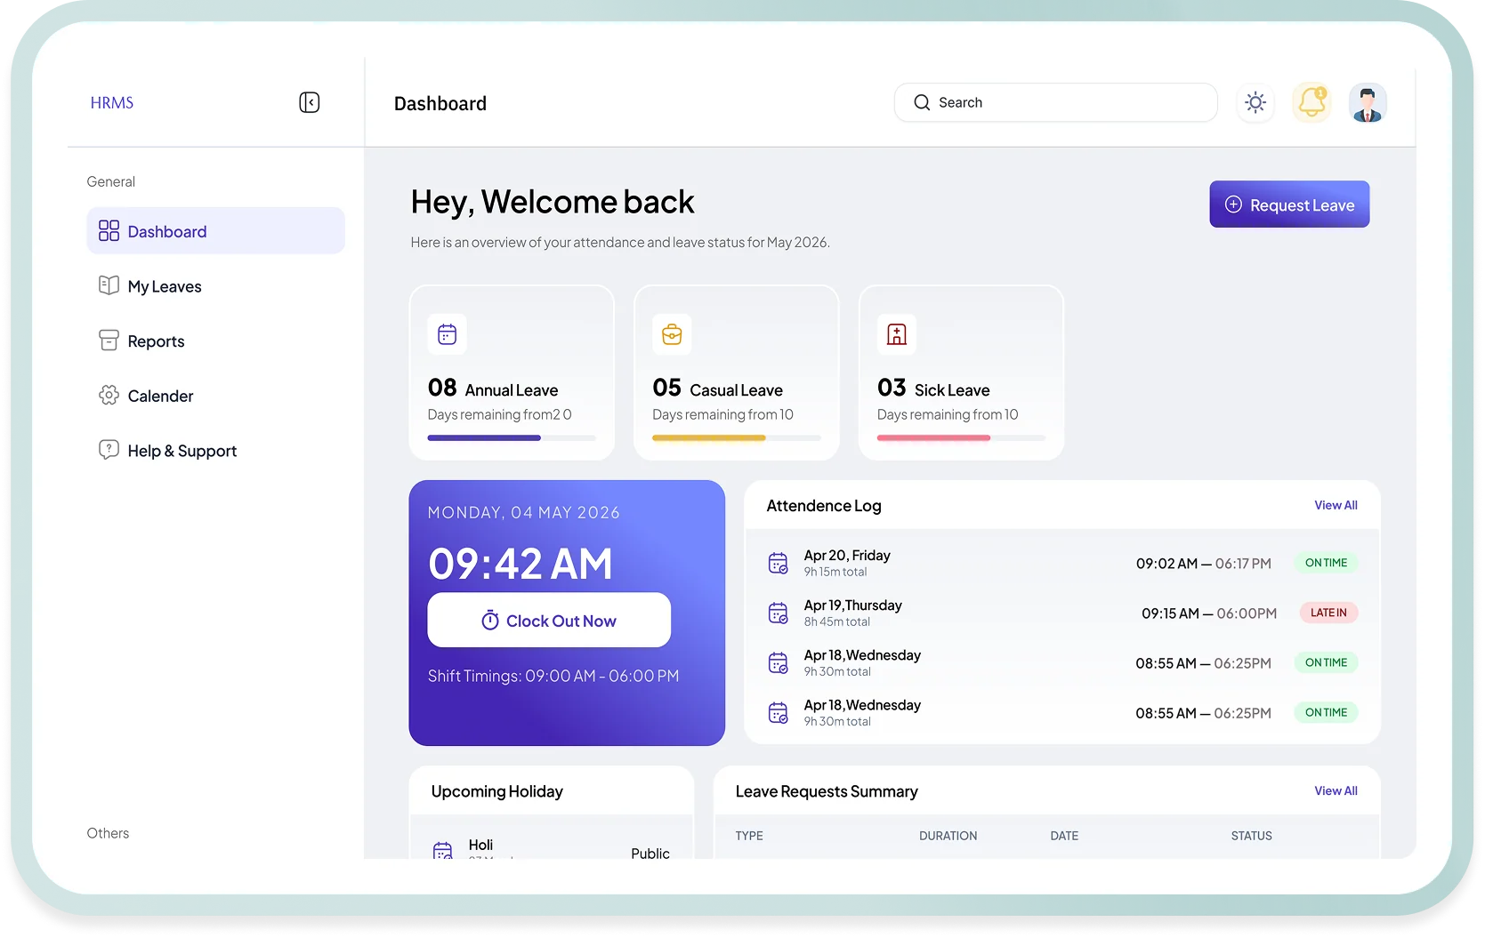Click the Help & Support question icon
Viewport: 1485px width, 938px height.
109,450
